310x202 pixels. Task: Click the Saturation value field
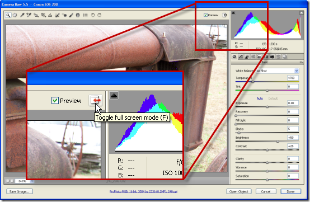(293, 176)
